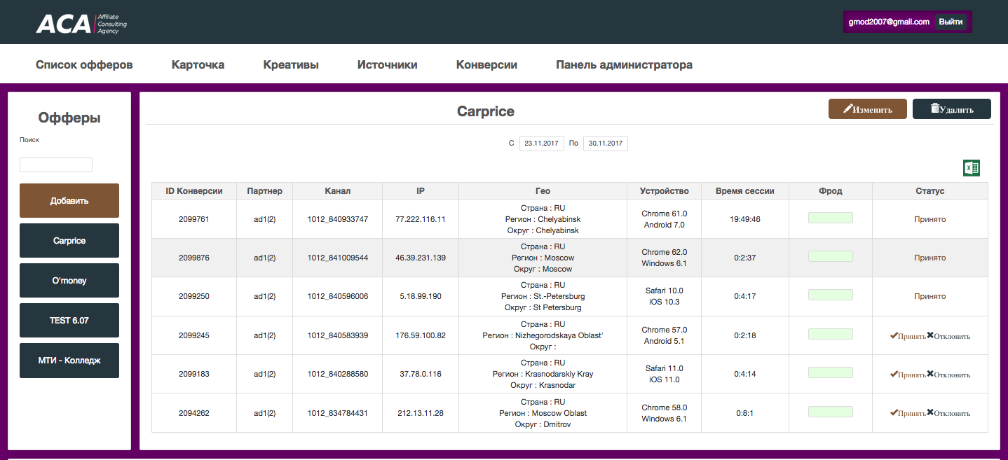This screenshot has height=460, width=1008.
Task: Add a new offer with Добавить
Action: pos(69,201)
